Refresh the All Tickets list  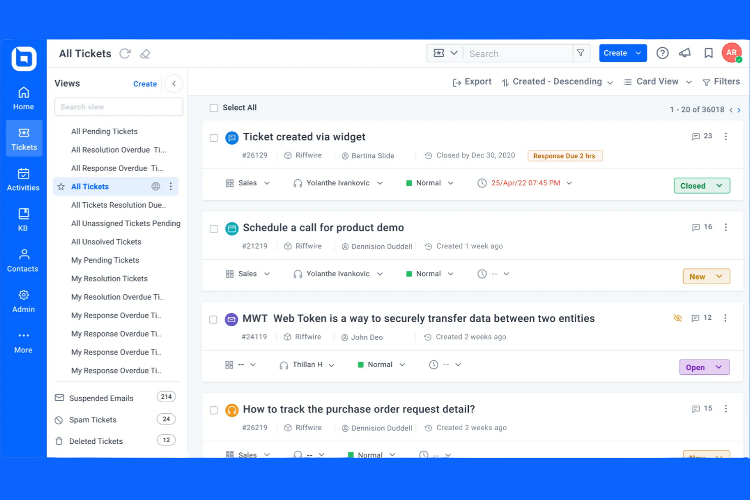click(125, 54)
